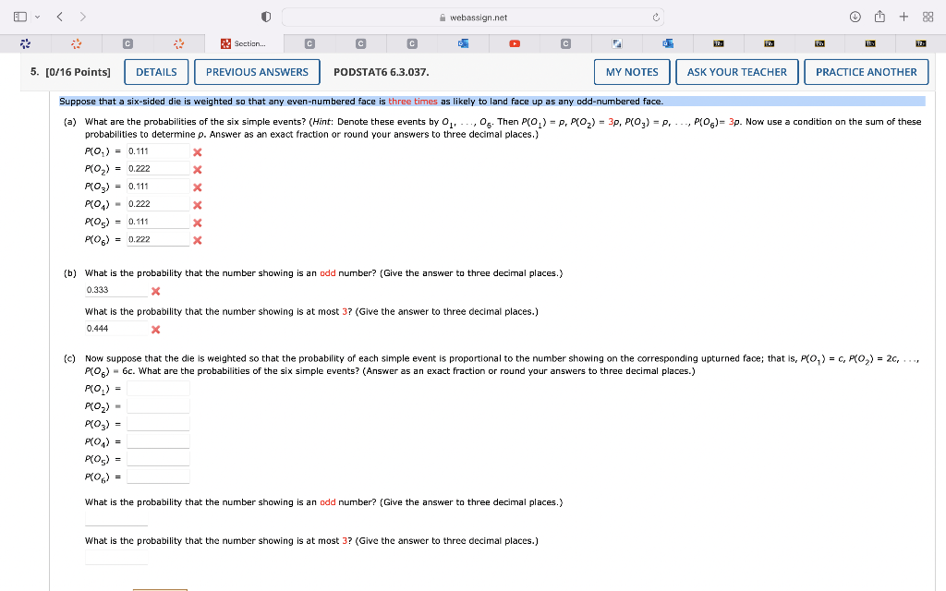
Task: Focus the webassign.net address bar
Action: click(473, 18)
